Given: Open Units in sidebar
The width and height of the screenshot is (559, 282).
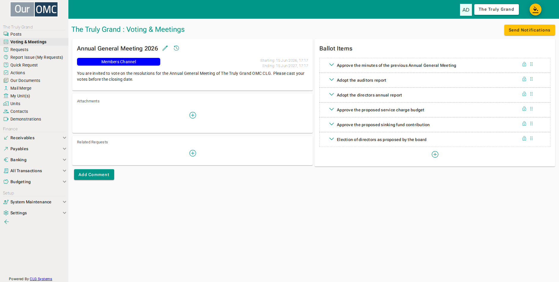Looking at the screenshot, I should pos(34,104).
